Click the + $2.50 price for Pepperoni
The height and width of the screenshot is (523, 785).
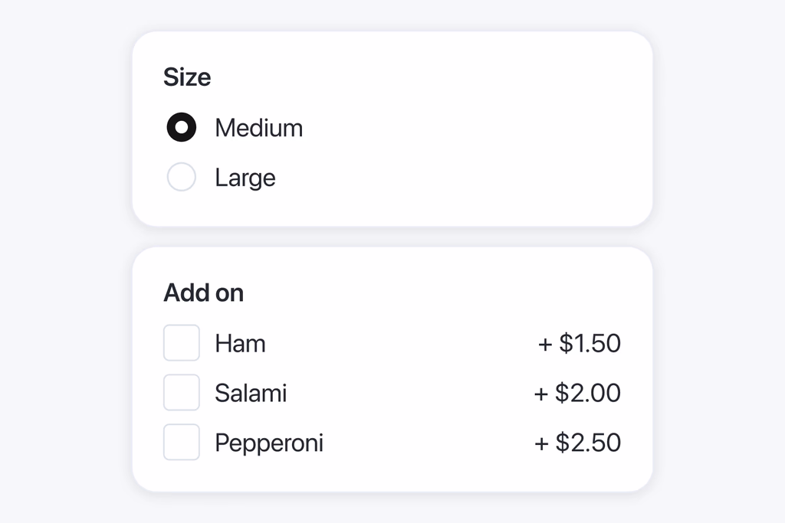[x=577, y=443]
